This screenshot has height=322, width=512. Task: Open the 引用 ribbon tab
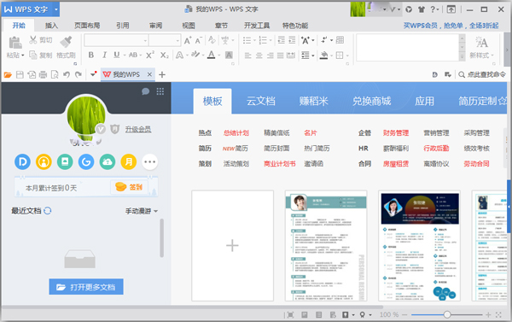123,26
